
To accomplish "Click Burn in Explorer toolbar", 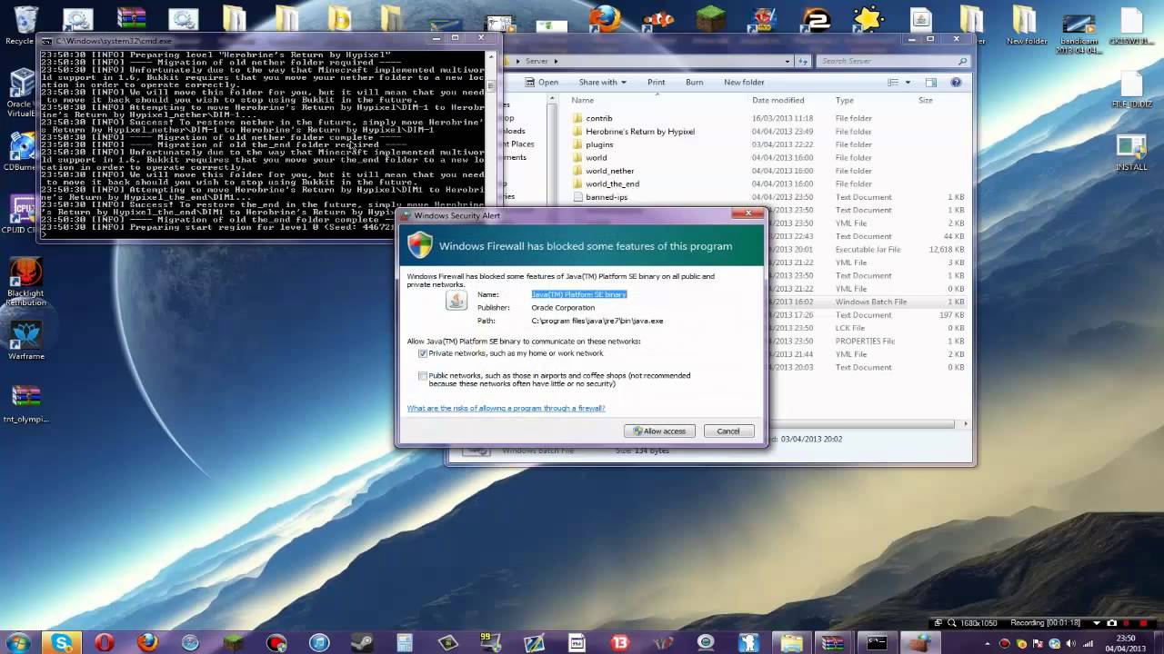I will pyautogui.click(x=694, y=82).
